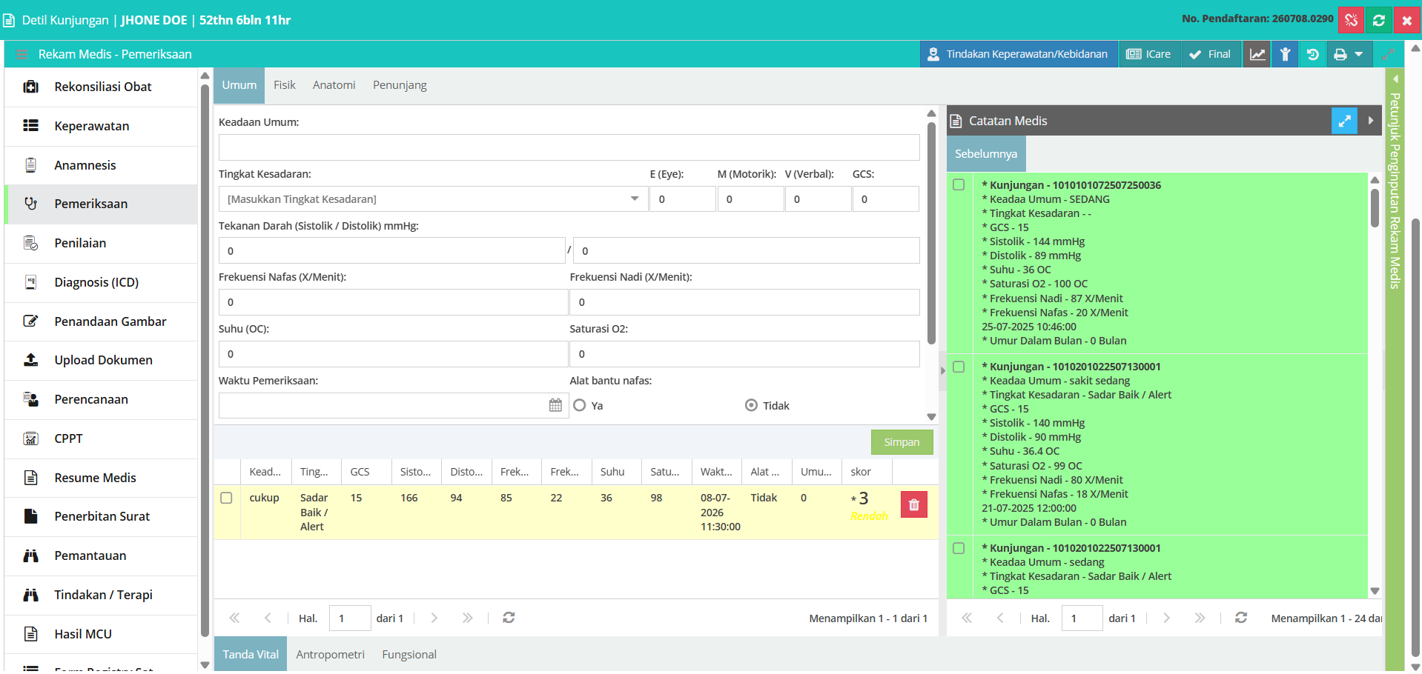Refresh the vital signs table list
The image size is (1422, 674).
click(x=509, y=618)
